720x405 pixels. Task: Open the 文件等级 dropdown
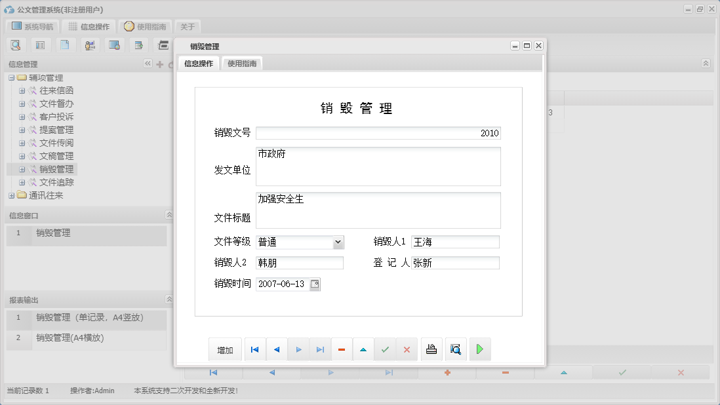click(340, 242)
